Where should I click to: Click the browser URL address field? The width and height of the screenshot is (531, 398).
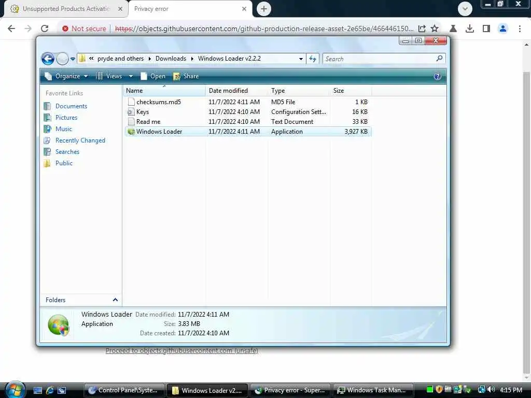(264, 29)
